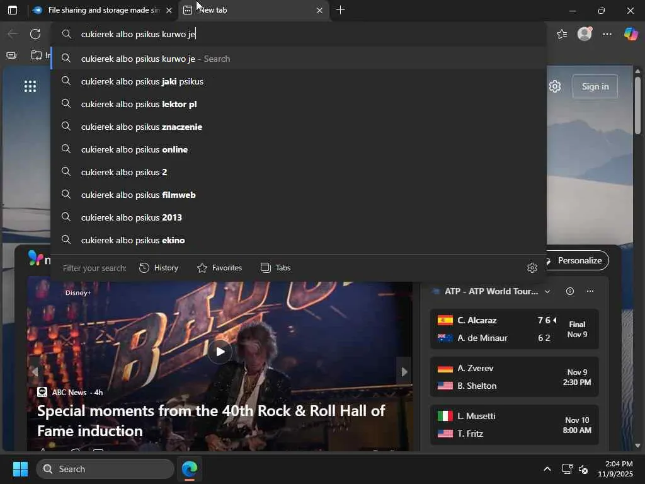Viewport: 645px width, 484px height.
Task: Filter search by Favorites
Action: pos(219,268)
